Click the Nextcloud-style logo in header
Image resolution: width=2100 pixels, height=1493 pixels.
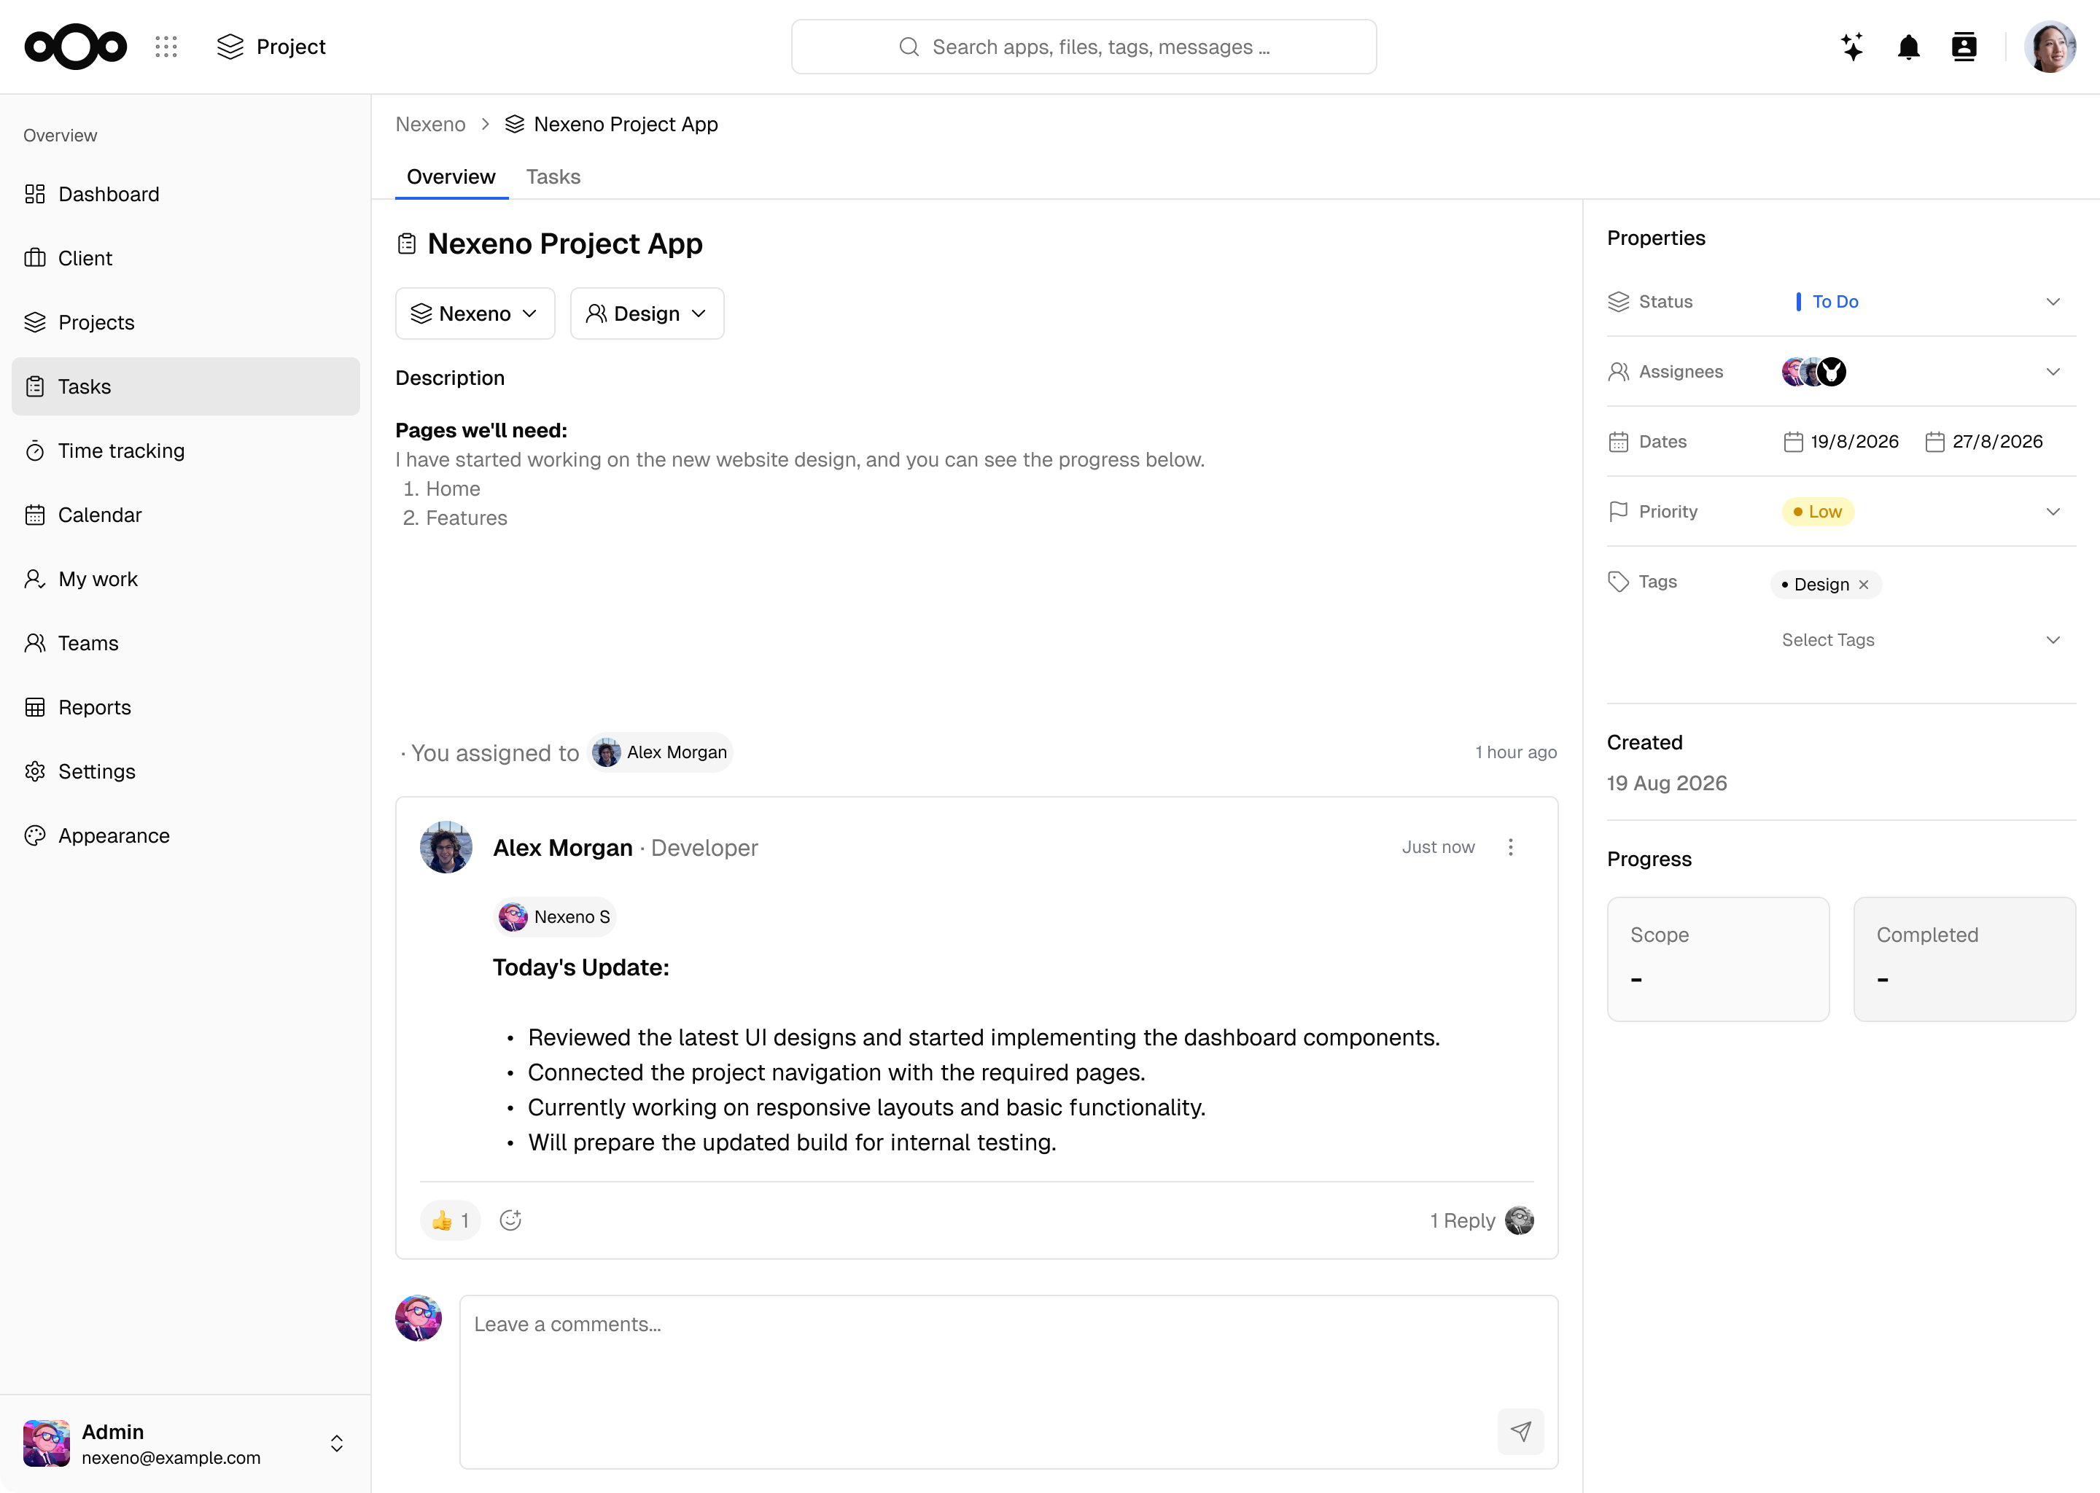[75, 47]
